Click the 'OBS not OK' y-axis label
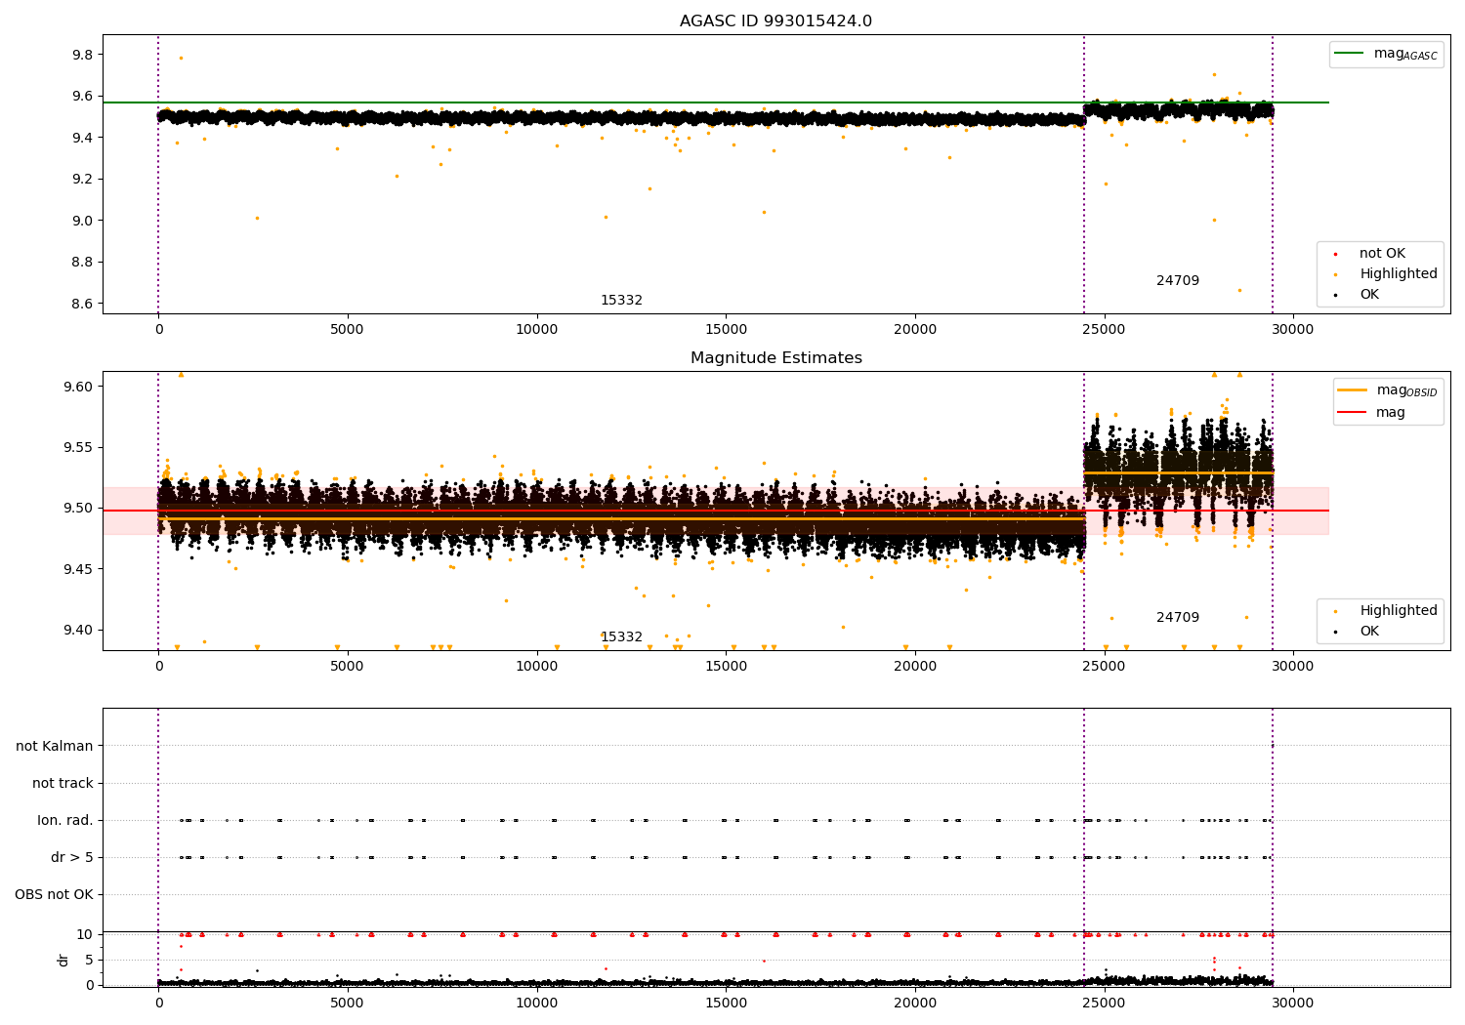 tap(54, 894)
